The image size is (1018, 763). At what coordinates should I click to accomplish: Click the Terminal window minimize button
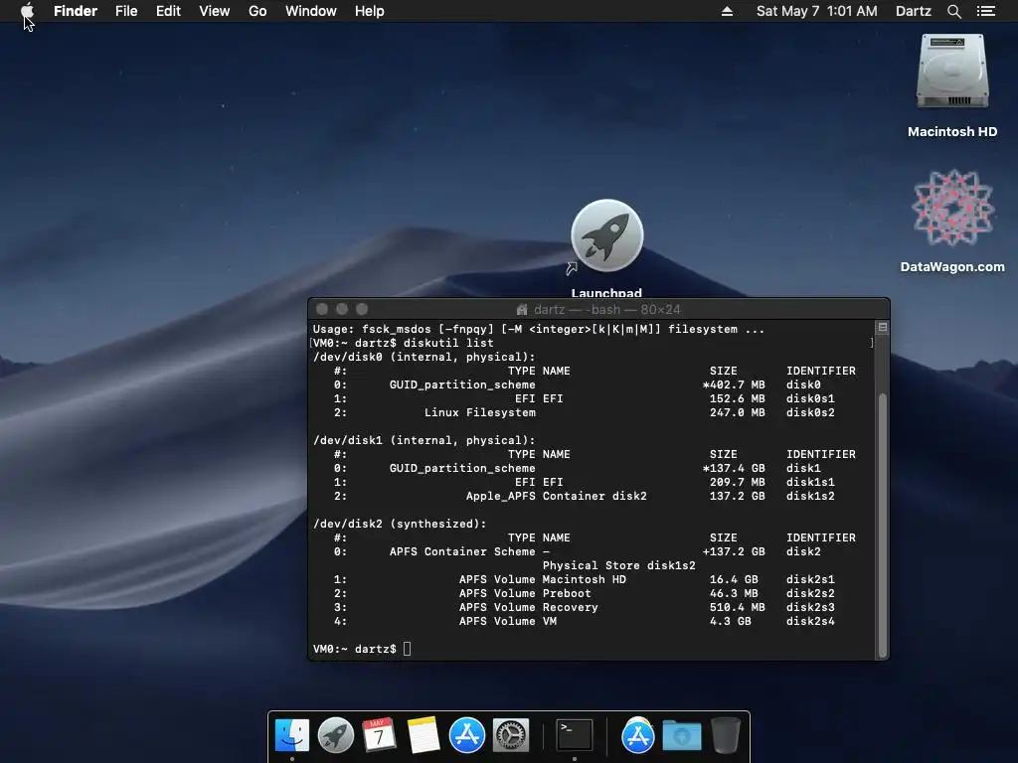[x=342, y=310]
